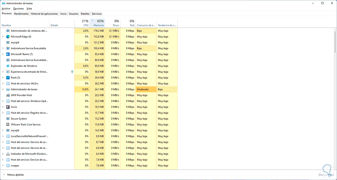337x180 pixels.
Task: Sort by the CPU column header
Action: tap(82, 23)
